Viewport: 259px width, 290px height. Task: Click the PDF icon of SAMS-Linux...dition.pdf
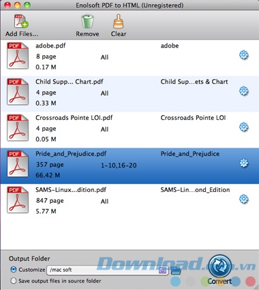pyautogui.click(x=18, y=199)
